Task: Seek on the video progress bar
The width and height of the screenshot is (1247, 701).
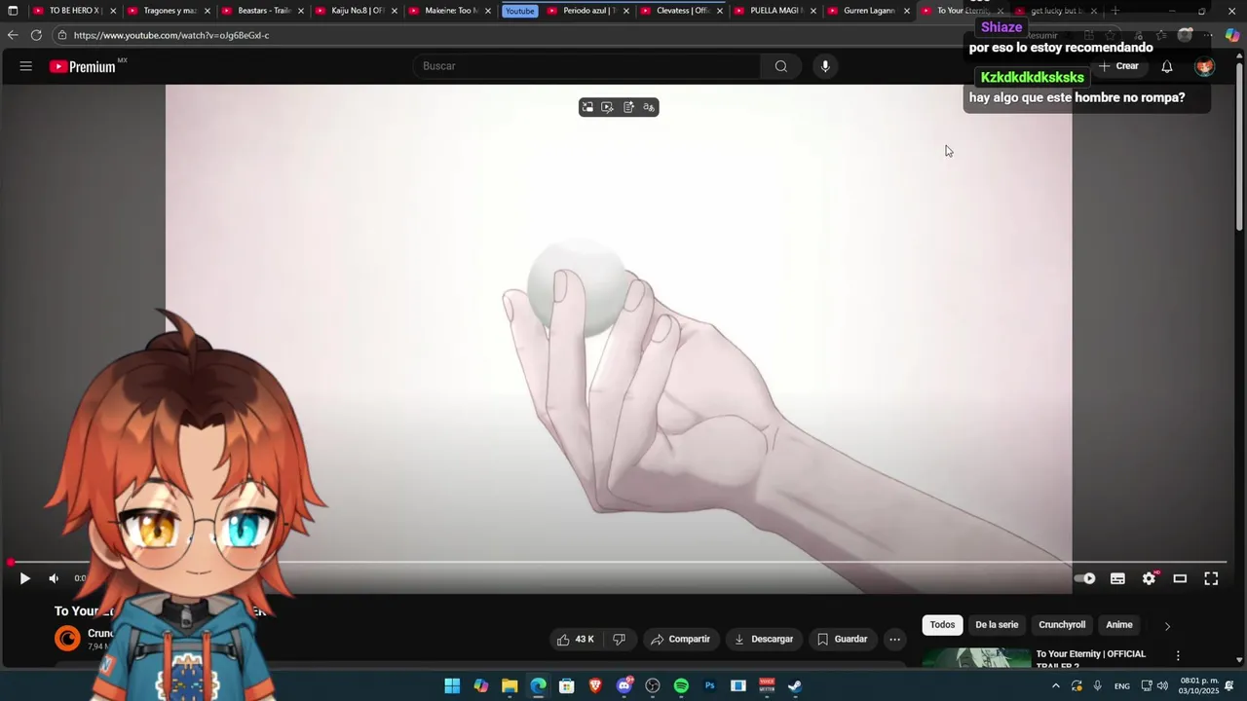Action: point(618,562)
